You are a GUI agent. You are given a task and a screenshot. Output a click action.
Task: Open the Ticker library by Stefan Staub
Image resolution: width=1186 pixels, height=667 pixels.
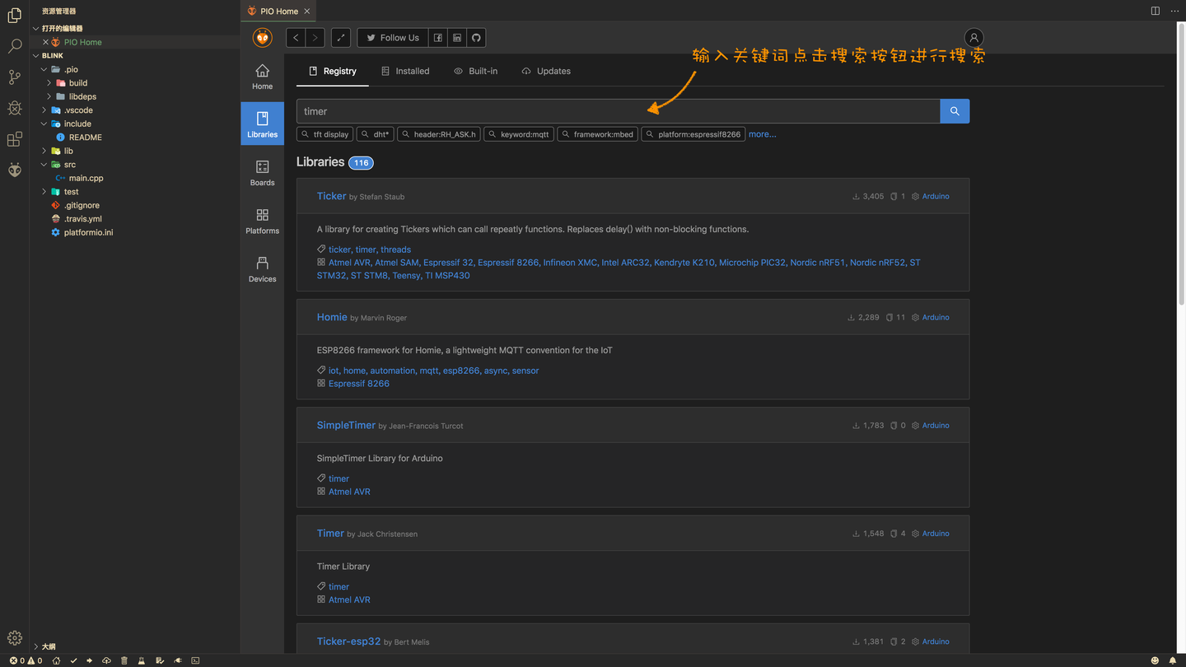pyautogui.click(x=331, y=196)
